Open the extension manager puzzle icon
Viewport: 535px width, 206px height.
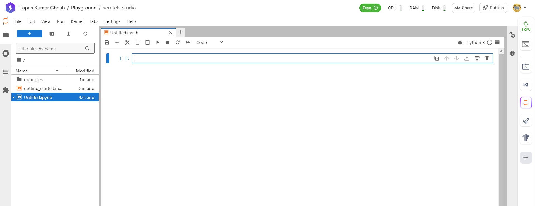(6, 90)
